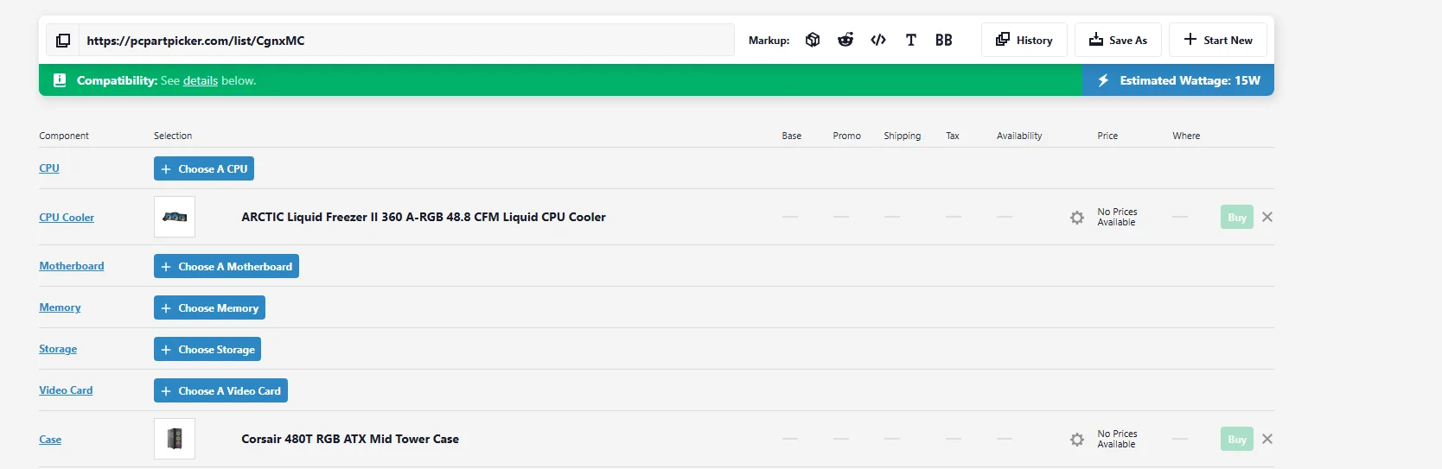Click the Promo column header
This screenshot has height=469, width=1442.
coord(846,136)
